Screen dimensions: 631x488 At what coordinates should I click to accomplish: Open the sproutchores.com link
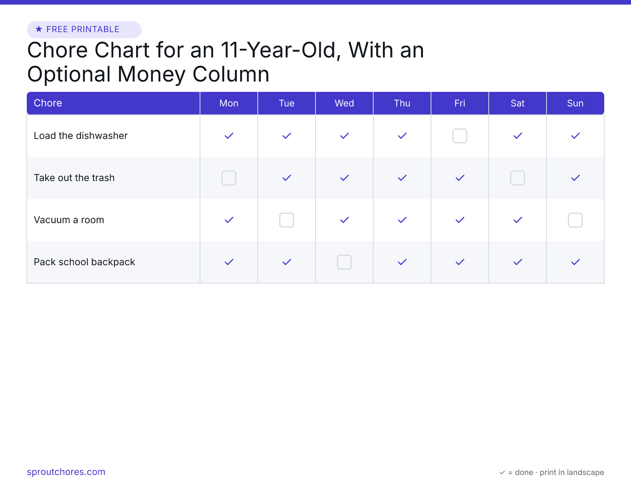tap(66, 472)
